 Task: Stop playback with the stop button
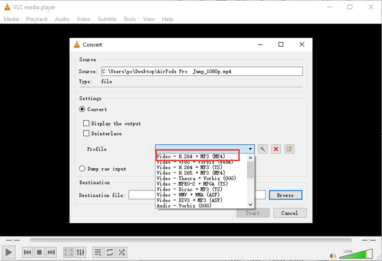(x=39, y=252)
